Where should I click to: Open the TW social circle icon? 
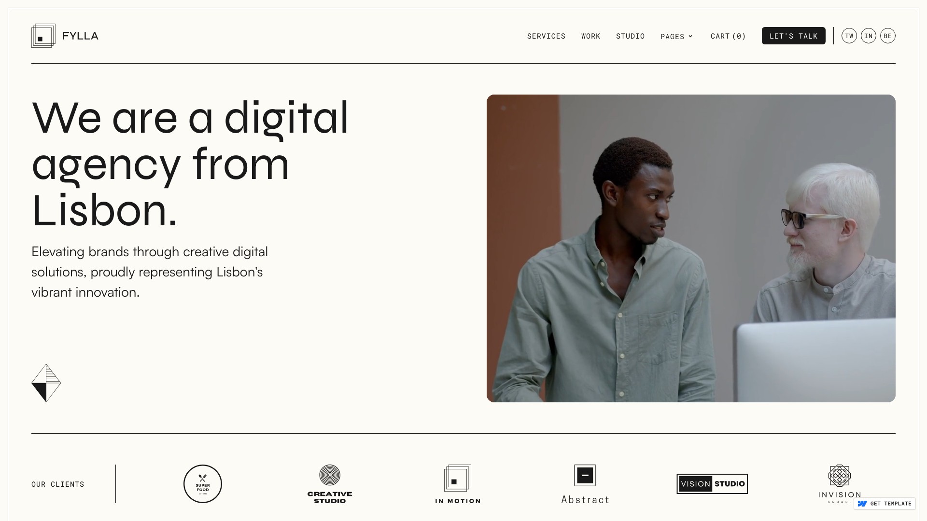coord(849,36)
